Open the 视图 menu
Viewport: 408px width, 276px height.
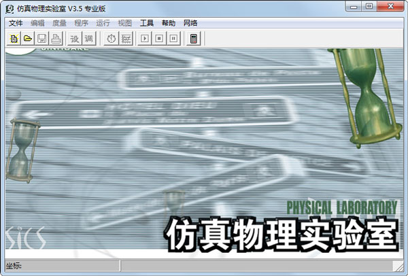pyautogui.click(x=125, y=23)
